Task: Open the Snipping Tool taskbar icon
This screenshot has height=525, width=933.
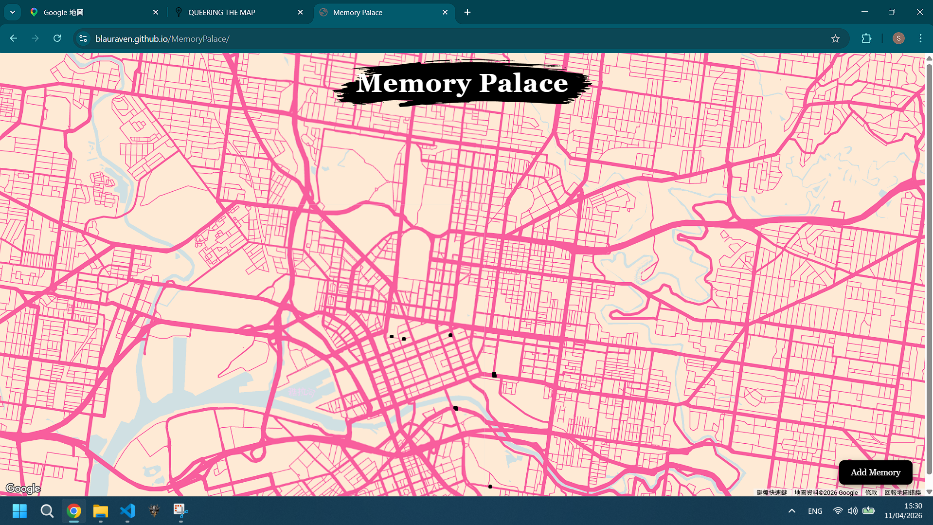Action: click(x=180, y=511)
